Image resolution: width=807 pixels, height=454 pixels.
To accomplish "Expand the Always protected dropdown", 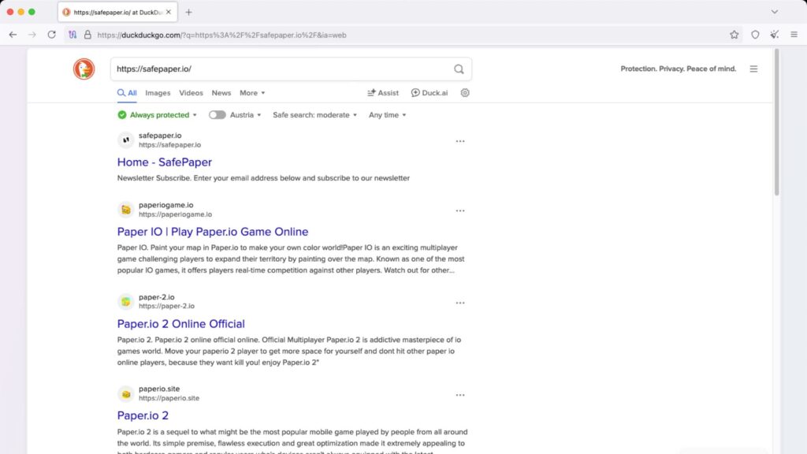I will [158, 115].
